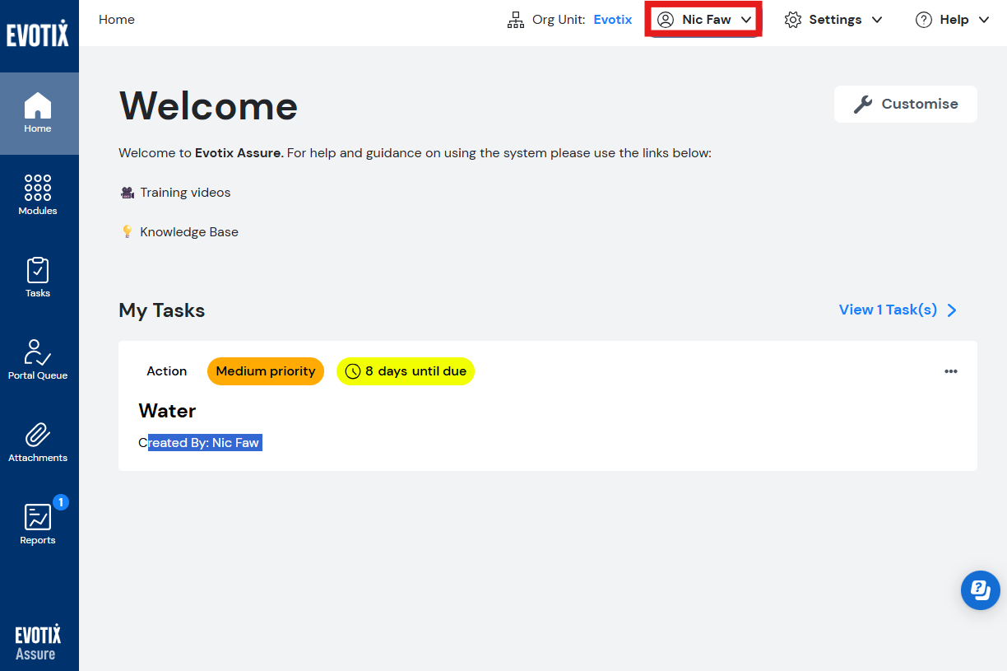Click the user profile avatar icon
The height and width of the screenshot is (671, 1007).
click(666, 20)
